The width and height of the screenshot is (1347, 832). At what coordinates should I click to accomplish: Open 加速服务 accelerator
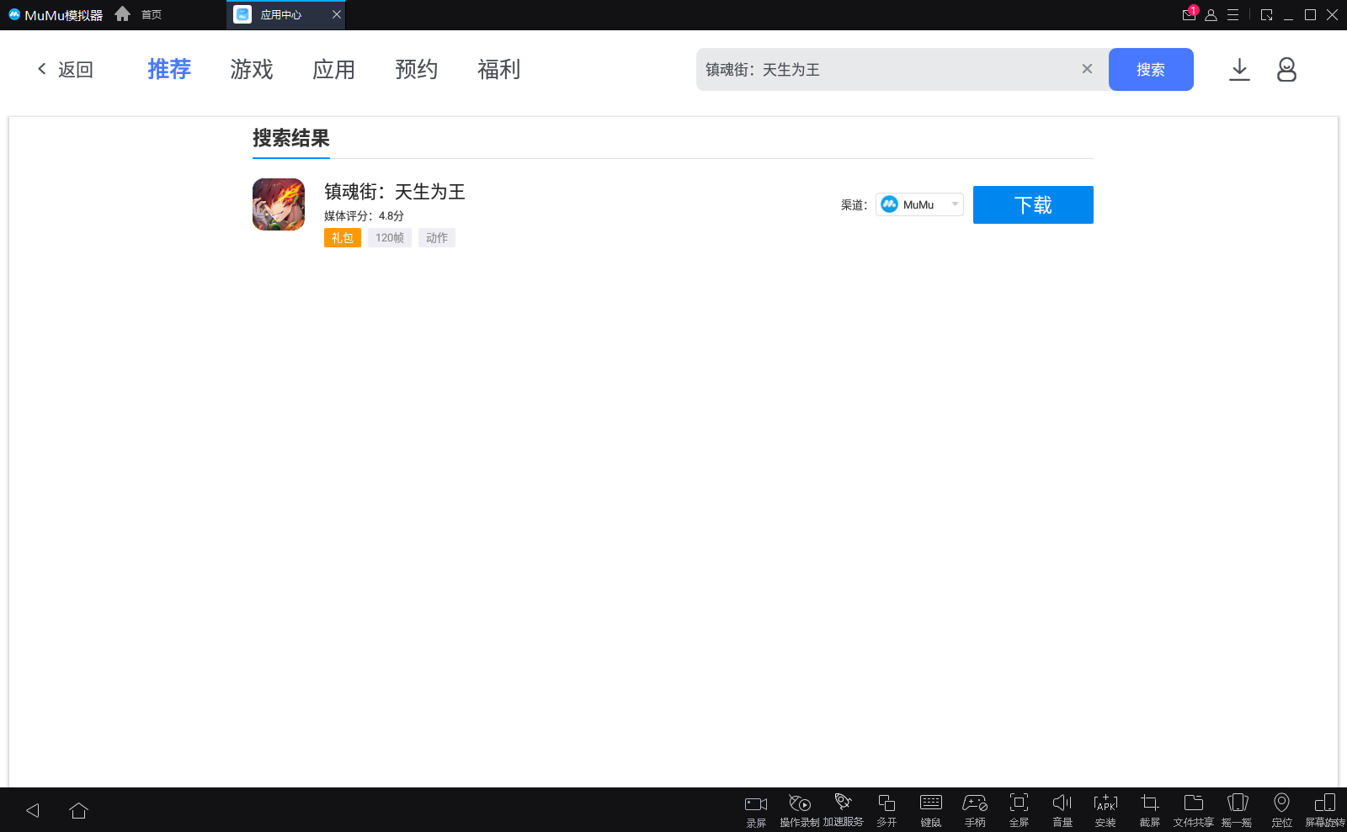pyautogui.click(x=844, y=811)
